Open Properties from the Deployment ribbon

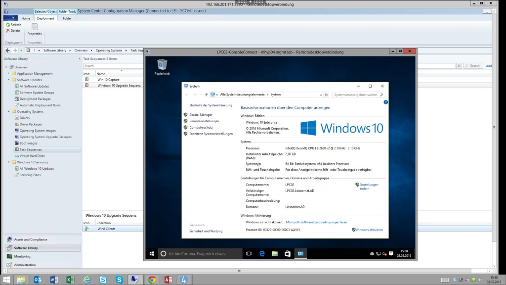35,29
